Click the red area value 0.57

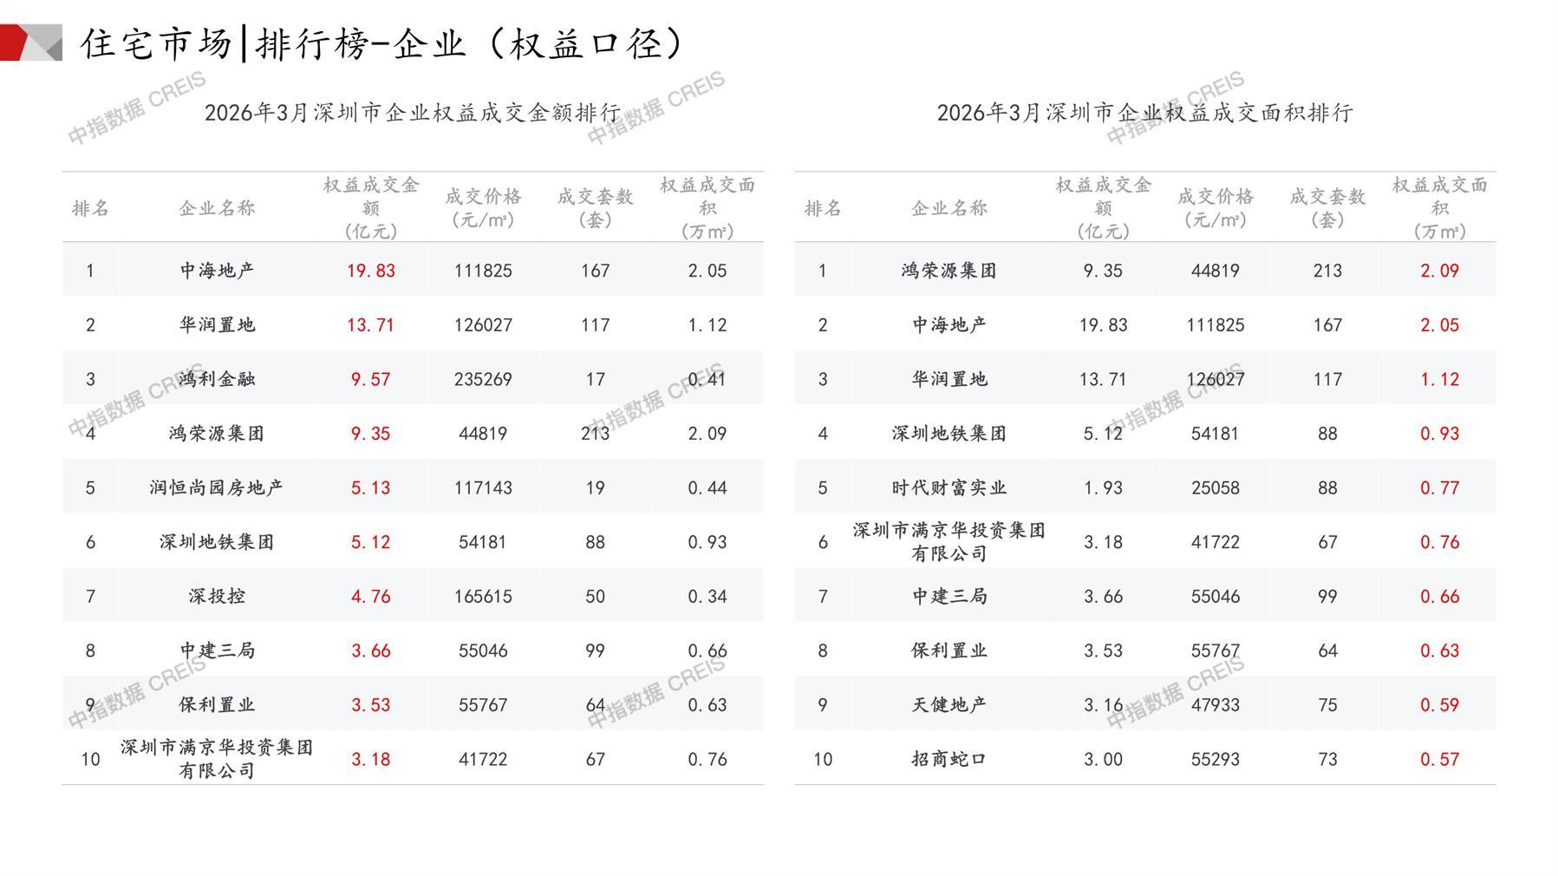coord(1439,759)
